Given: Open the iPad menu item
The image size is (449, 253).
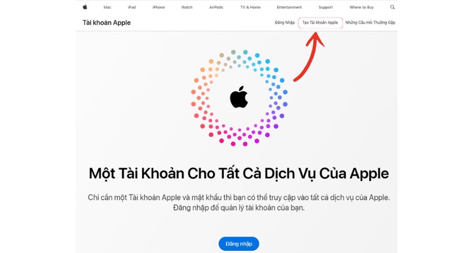Looking at the screenshot, I should click(x=132, y=7).
